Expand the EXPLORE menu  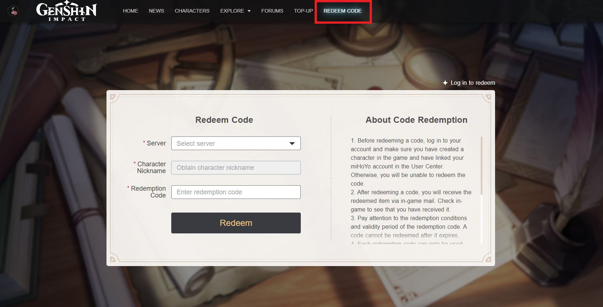coord(235,11)
